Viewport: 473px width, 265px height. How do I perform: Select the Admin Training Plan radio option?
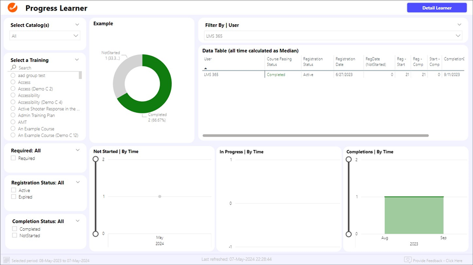[13, 115]
